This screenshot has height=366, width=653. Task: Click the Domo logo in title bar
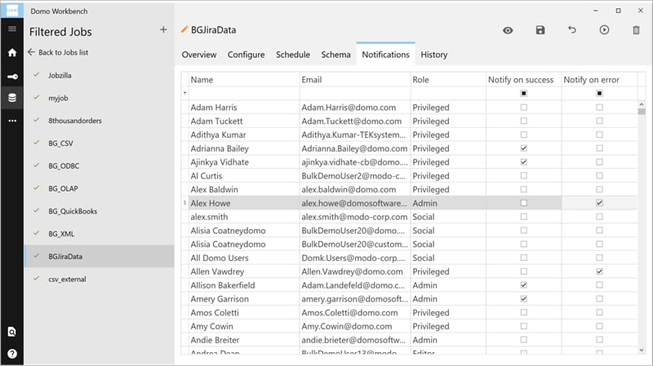(x=12, y=10)
